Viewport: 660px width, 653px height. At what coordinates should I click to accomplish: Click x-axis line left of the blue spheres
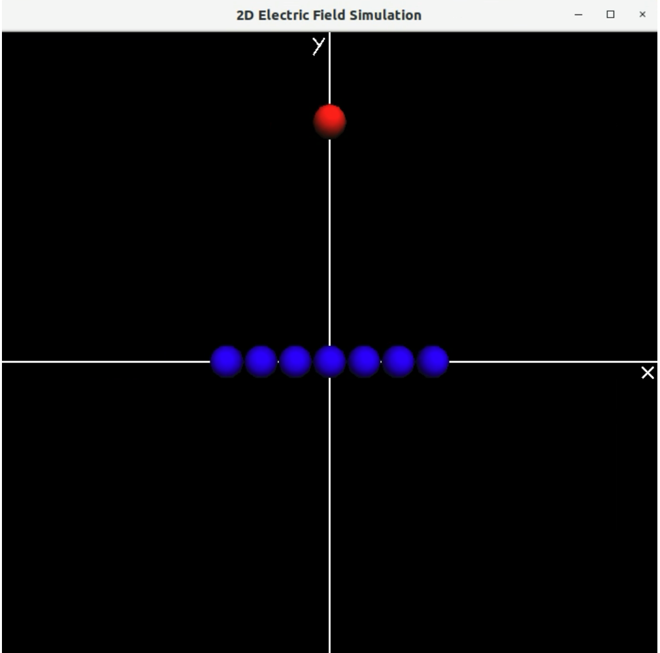click(x=105, y=361)
